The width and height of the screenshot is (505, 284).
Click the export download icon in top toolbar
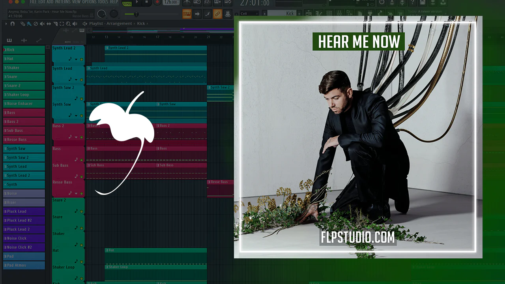(443, 2)
